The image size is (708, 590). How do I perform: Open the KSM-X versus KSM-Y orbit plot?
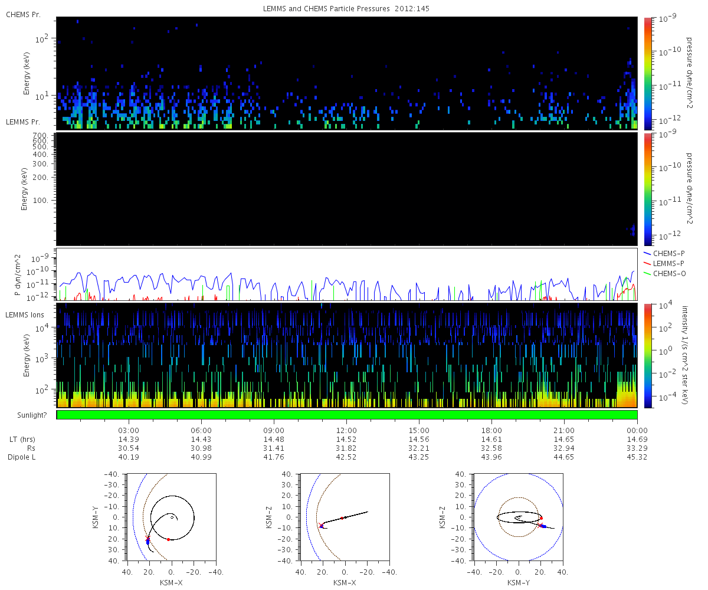point(171,517)
